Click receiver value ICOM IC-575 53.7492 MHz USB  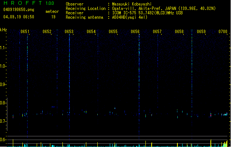click(x=148, y=13)
